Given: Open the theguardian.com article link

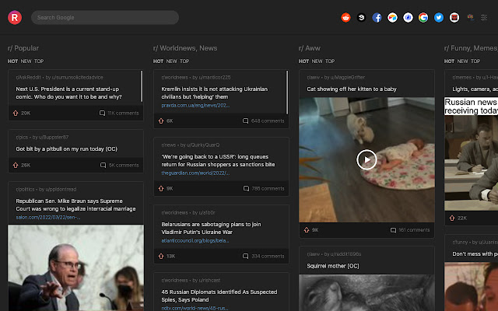Looking at the screenshot, I should [x=195, y=173].
